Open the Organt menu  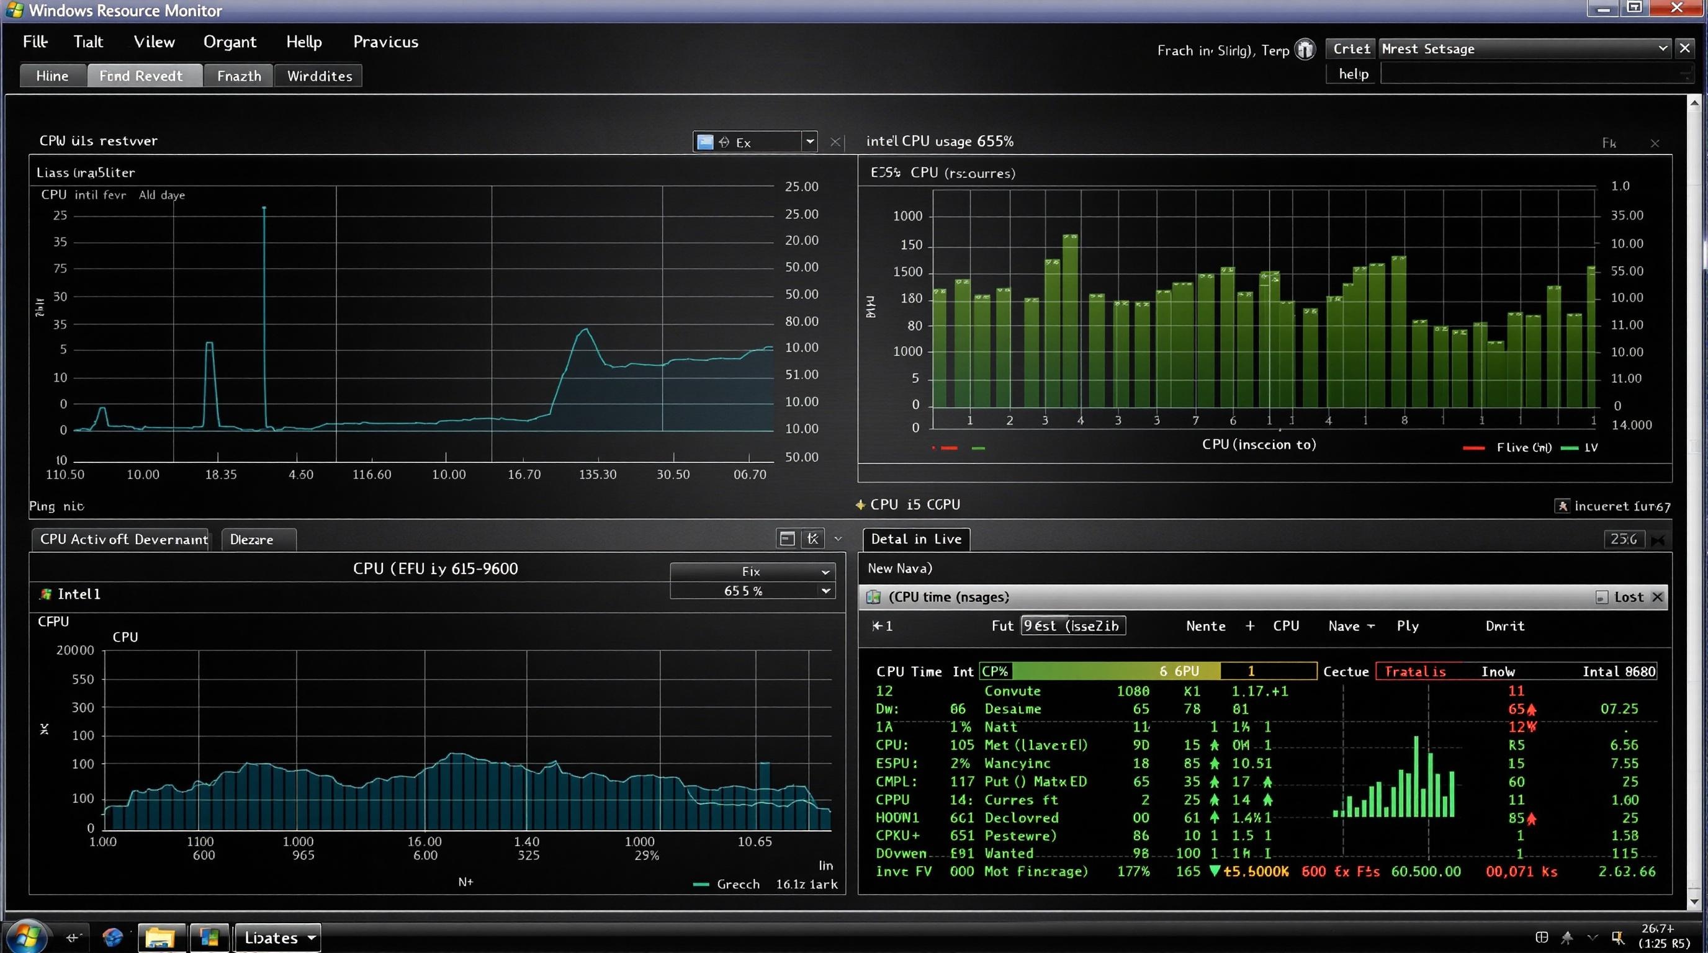click(x=230, y=42)
